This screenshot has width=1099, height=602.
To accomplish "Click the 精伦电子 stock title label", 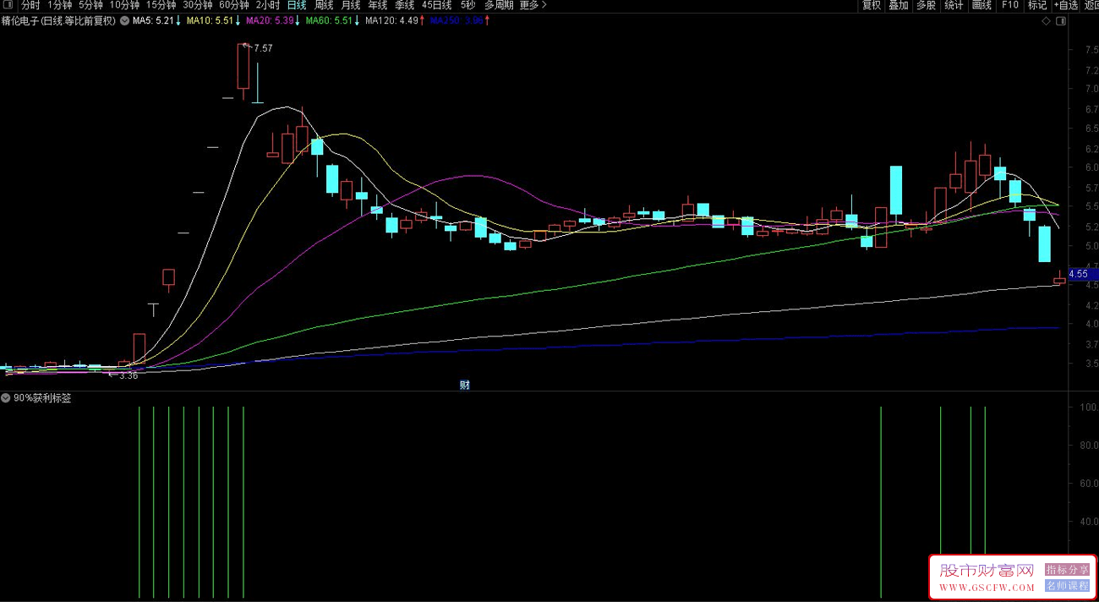I will [x=58, y=21].
